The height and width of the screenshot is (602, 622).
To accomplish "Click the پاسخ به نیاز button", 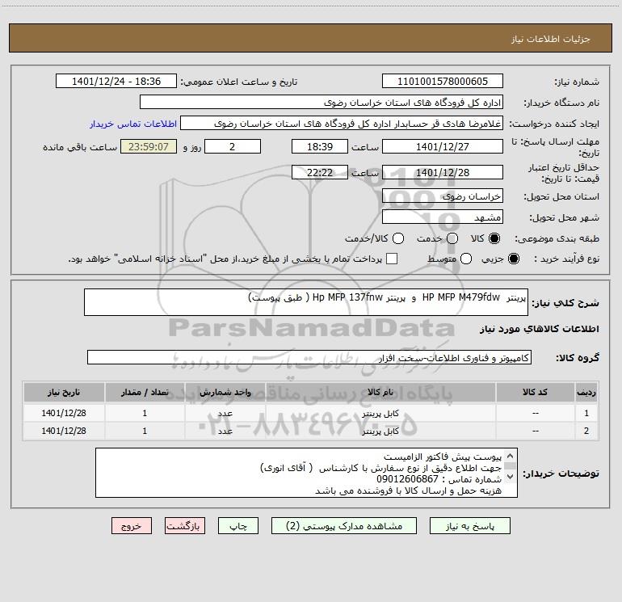I will point(469,526).
